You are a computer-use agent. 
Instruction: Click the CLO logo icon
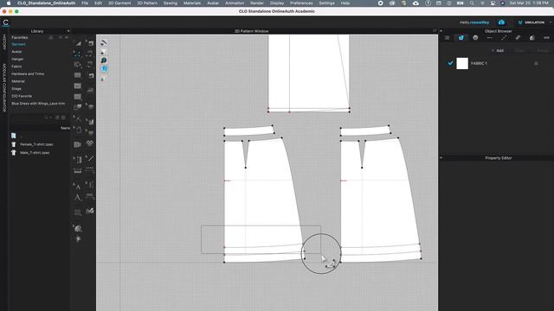click(x=6, y=22)
